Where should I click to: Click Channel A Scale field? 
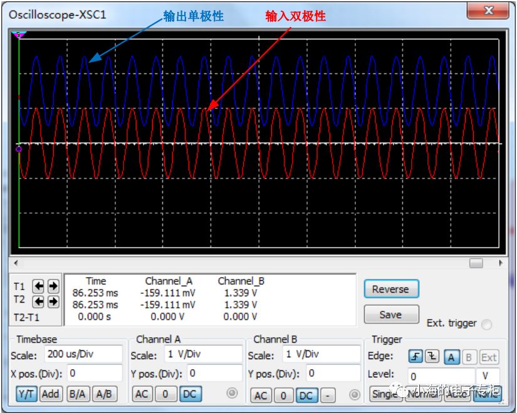pyautogui.click(x=203, y=354)
